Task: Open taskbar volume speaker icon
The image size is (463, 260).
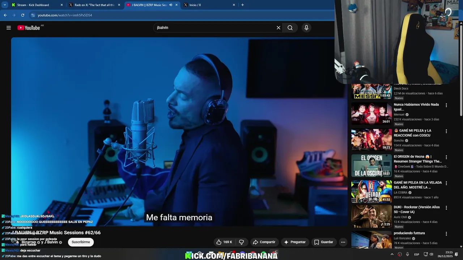Action: pyautogui.click(x=431, y=254)
